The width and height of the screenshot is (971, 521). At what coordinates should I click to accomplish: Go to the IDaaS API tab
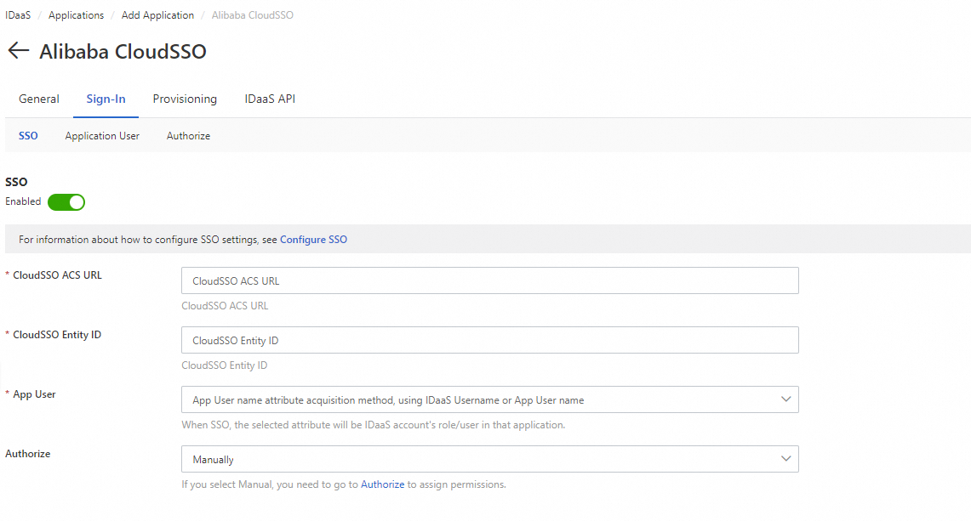pos(270,99)
